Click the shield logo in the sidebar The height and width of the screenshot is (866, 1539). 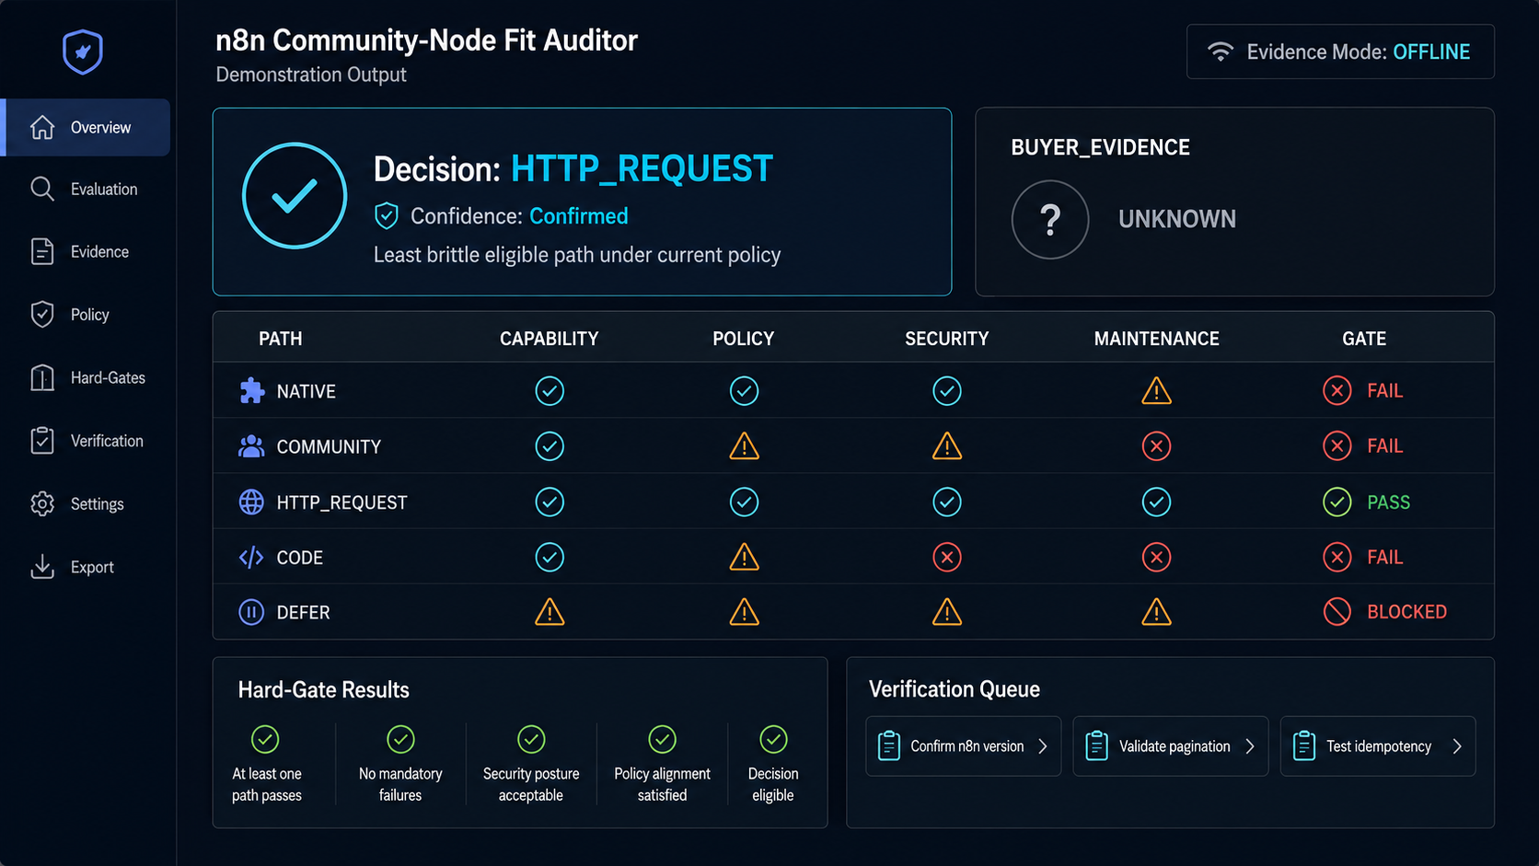[x=83, y=52]
